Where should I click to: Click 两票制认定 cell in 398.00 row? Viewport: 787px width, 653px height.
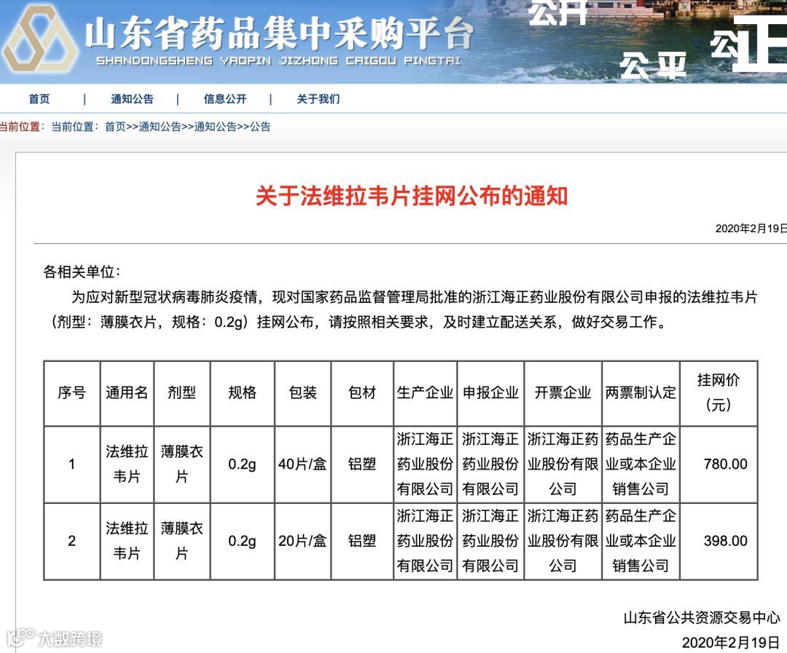click(x=641, y=541)
